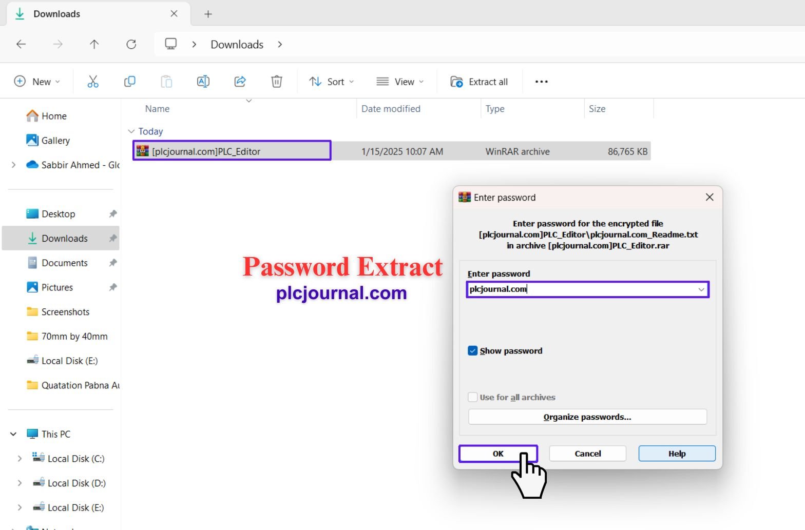The height and width of the screenshot is (530, 805).
Task: Open the password history dropdown arrow
Action: coord(701,289)
